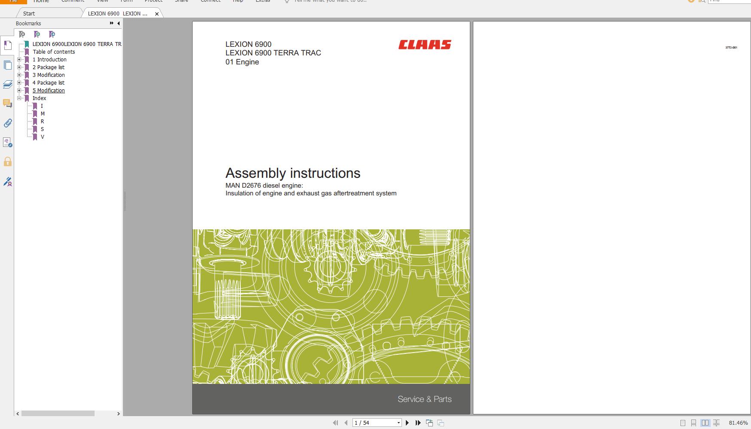Go to the next page

[407, 423]
